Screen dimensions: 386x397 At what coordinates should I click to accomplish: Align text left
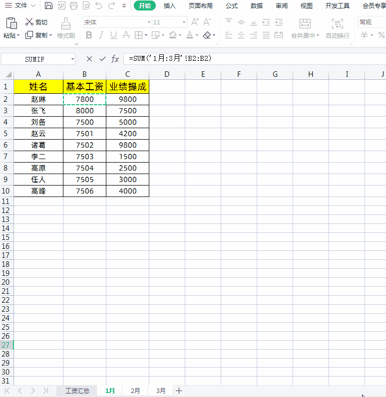pos(229,35)
